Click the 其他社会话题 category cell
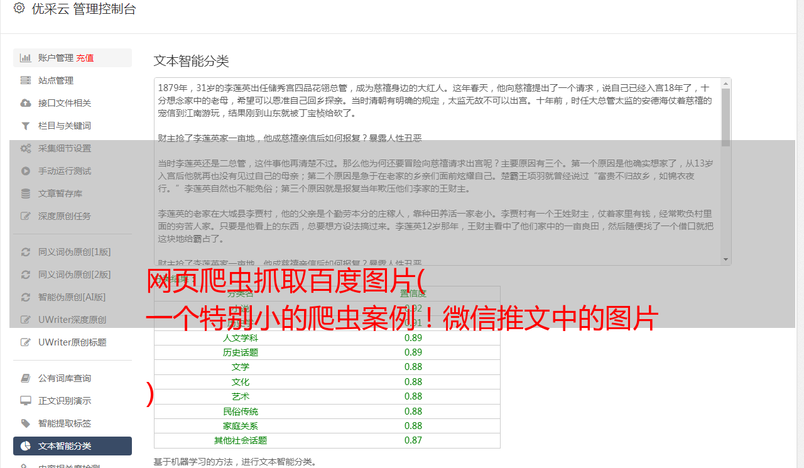Image resolution: width=804 pixels, height=468 pixels. [x=241, y=440]
